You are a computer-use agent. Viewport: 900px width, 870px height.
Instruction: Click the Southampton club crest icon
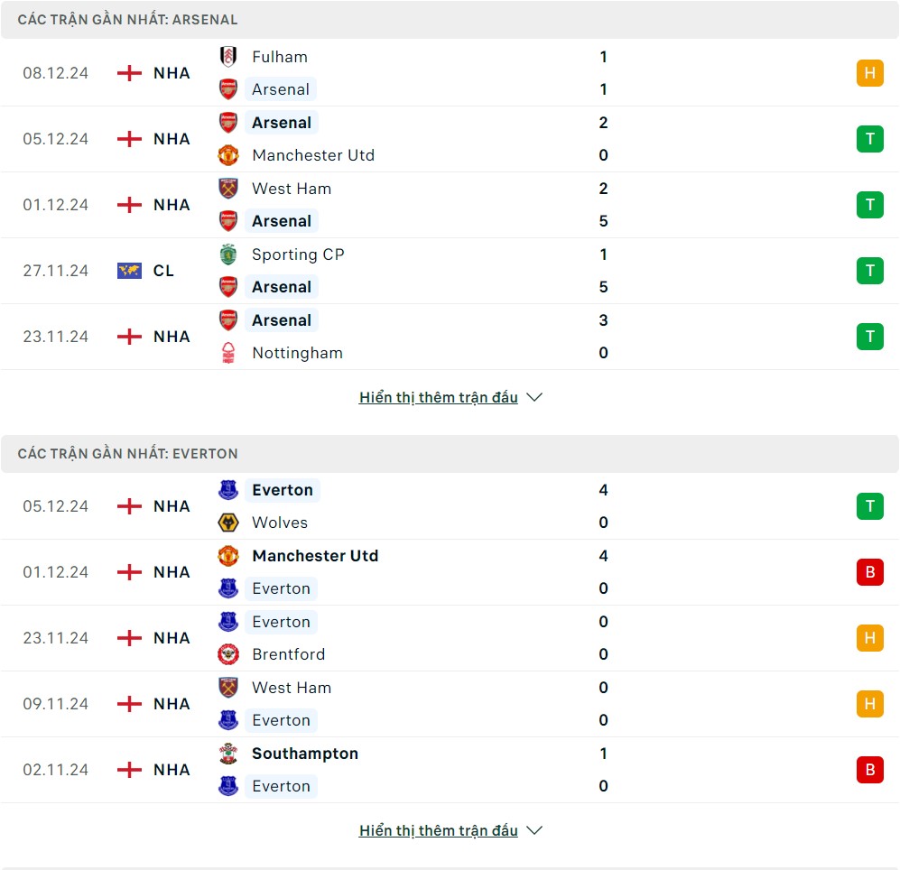pos(228,754)
